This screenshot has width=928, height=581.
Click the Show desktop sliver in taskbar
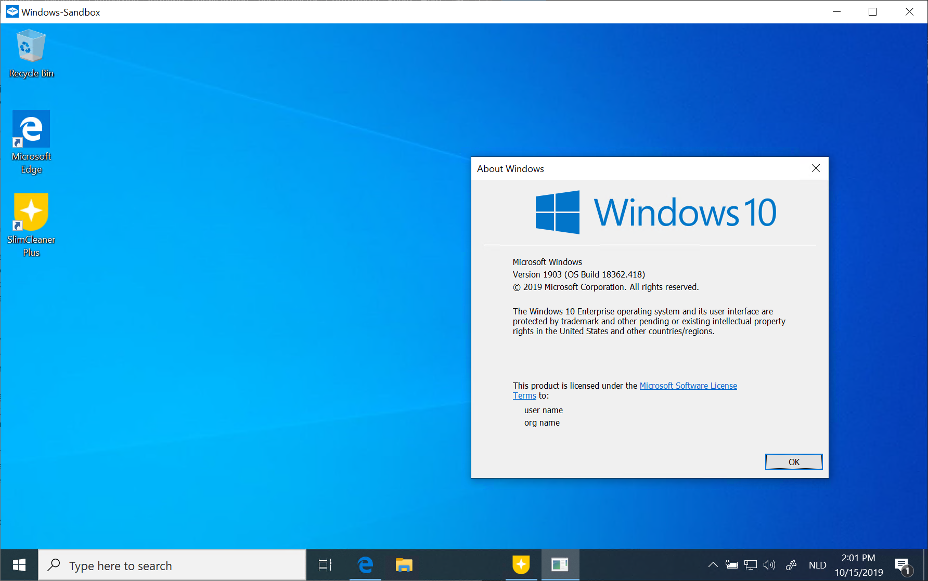pyautogui.click(x=925, y=565)
